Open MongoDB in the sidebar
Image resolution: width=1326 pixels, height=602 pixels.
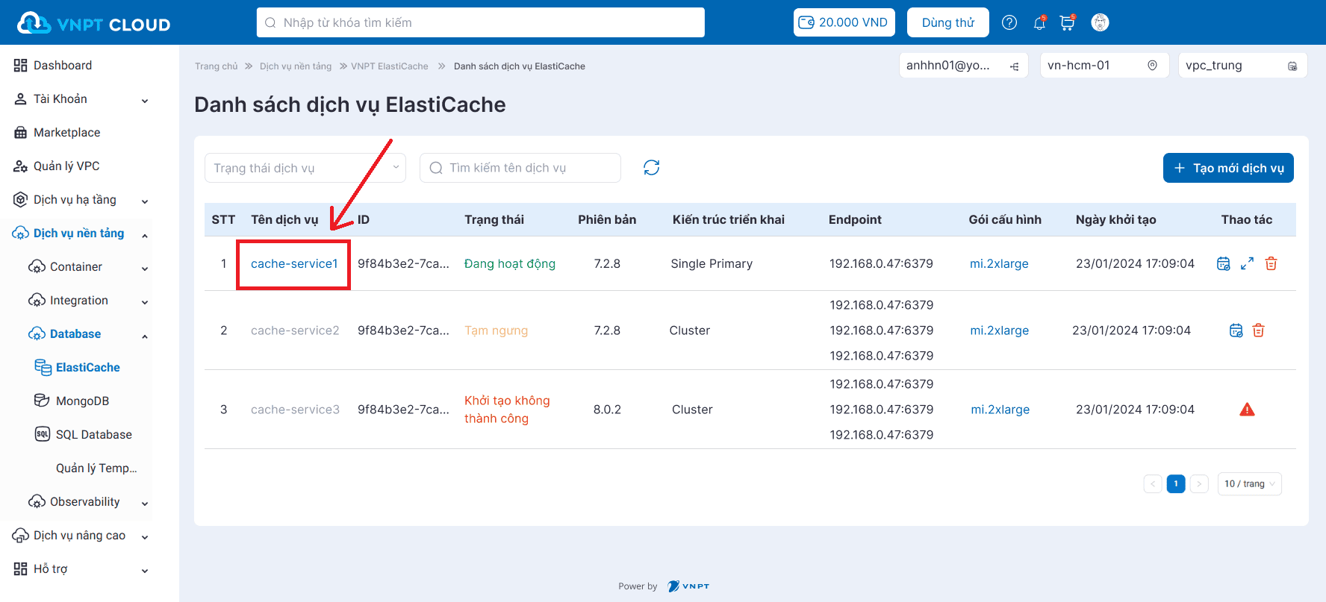point(82,401)
